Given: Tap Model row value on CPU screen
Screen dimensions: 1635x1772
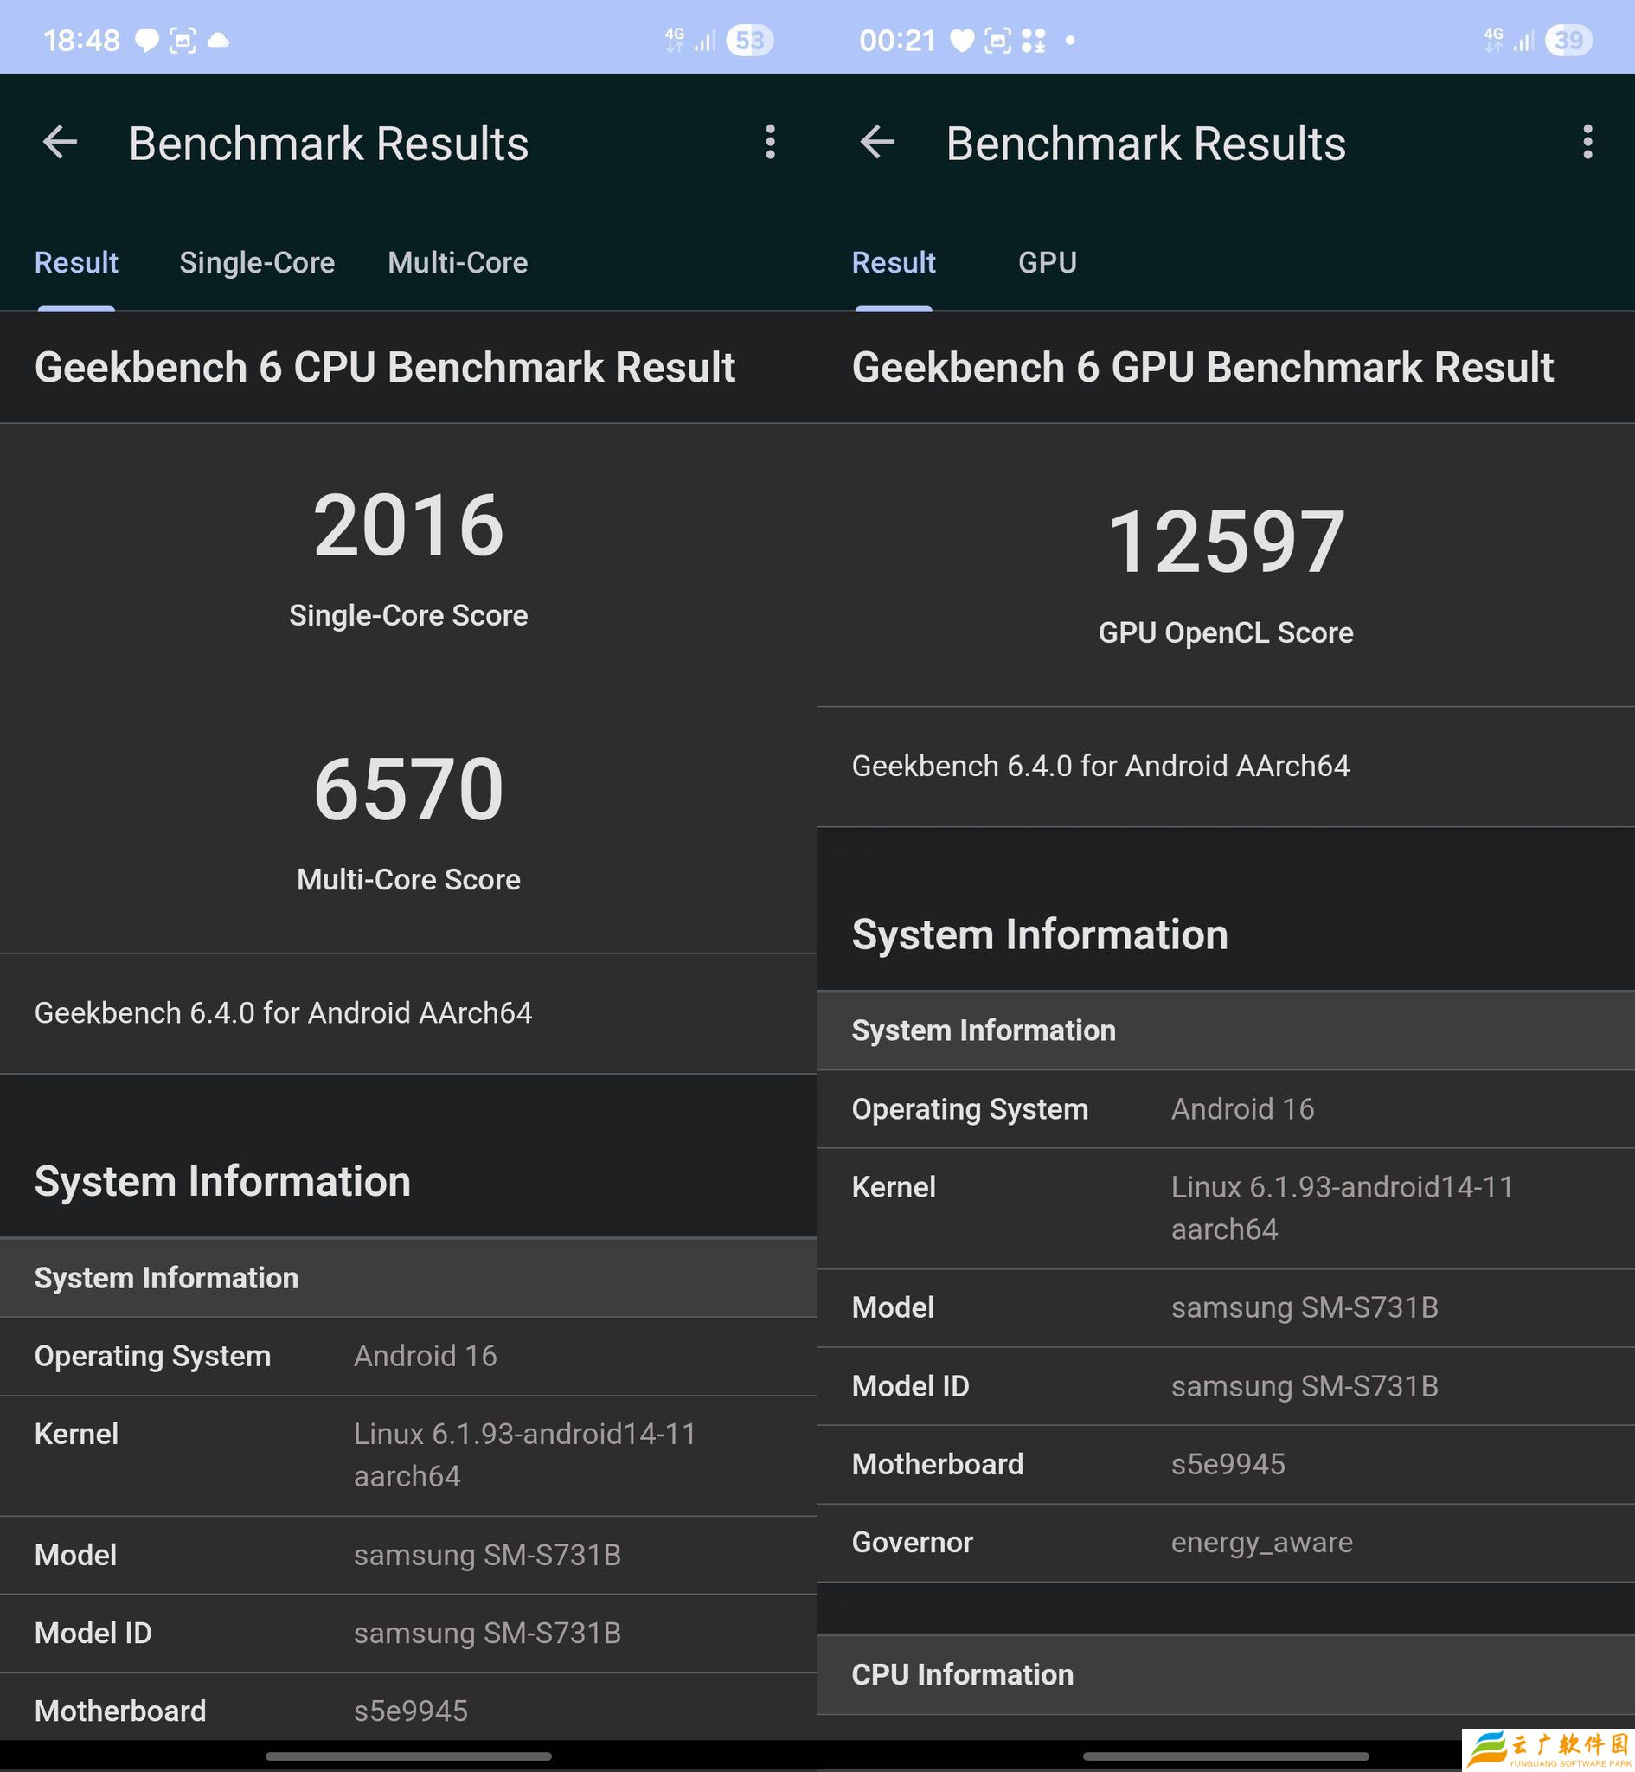Looking at the screenshot, I should pos(488,1555).
